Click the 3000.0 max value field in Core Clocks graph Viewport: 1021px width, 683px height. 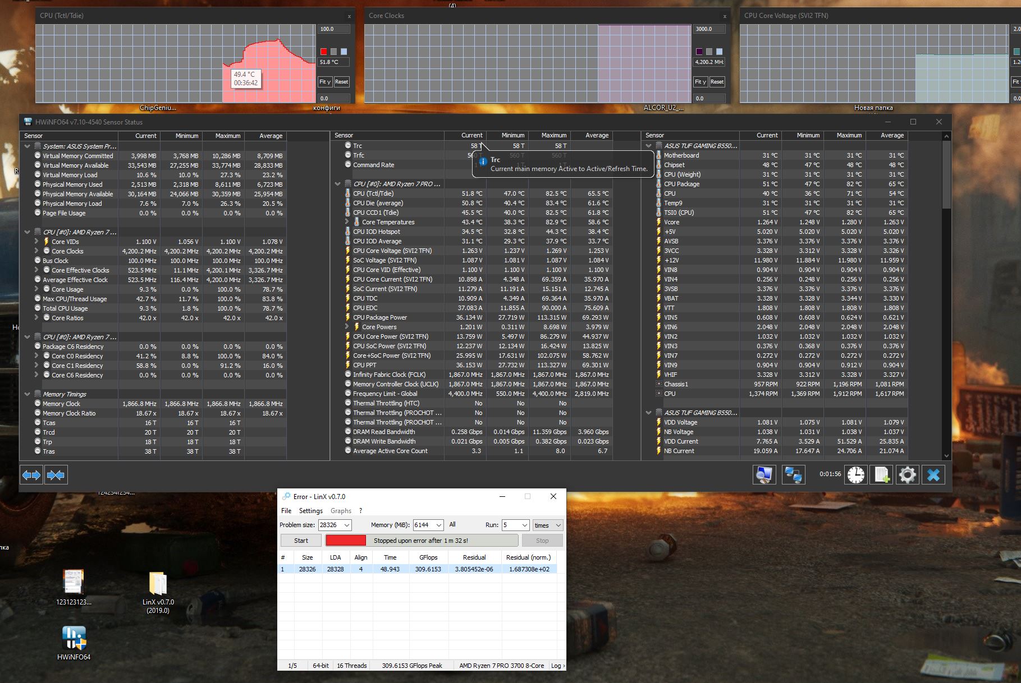[709, 29]
